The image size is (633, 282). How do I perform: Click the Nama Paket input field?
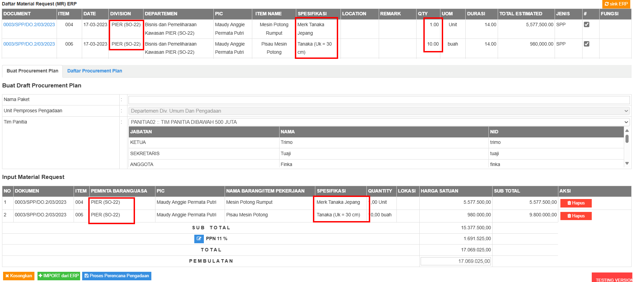(x=378, y=100)
